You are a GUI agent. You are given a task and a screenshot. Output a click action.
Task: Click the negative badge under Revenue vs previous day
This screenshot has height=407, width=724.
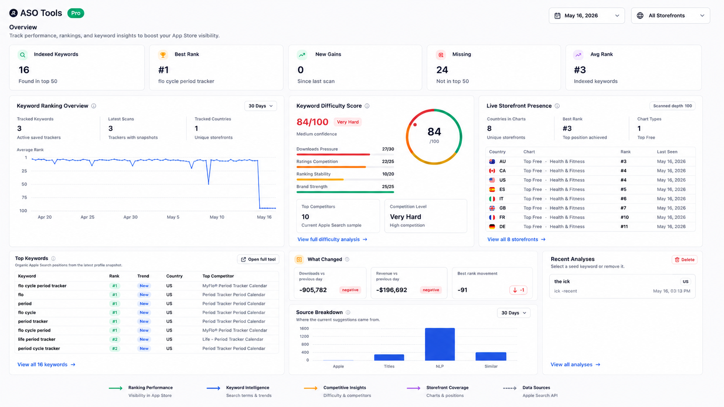click(431, 290)
